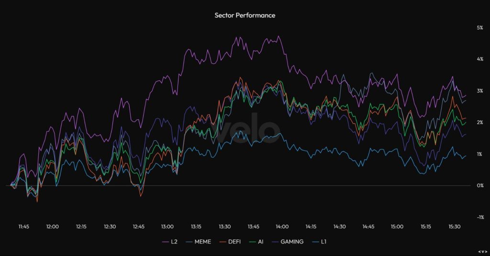Hide the DEFI series via legend
This screenshot has width=490, height=256.
230,242
